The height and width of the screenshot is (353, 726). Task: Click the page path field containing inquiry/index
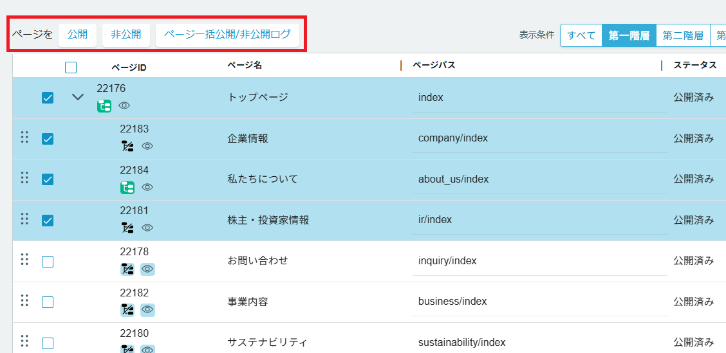click(x=539, y=261)
